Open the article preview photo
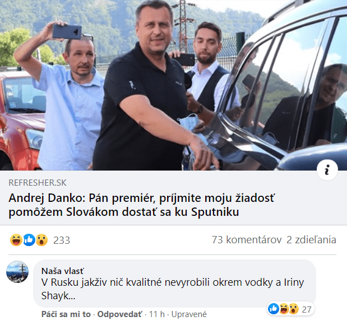This screenshot has height=321, width=347. tap(174, 85)
